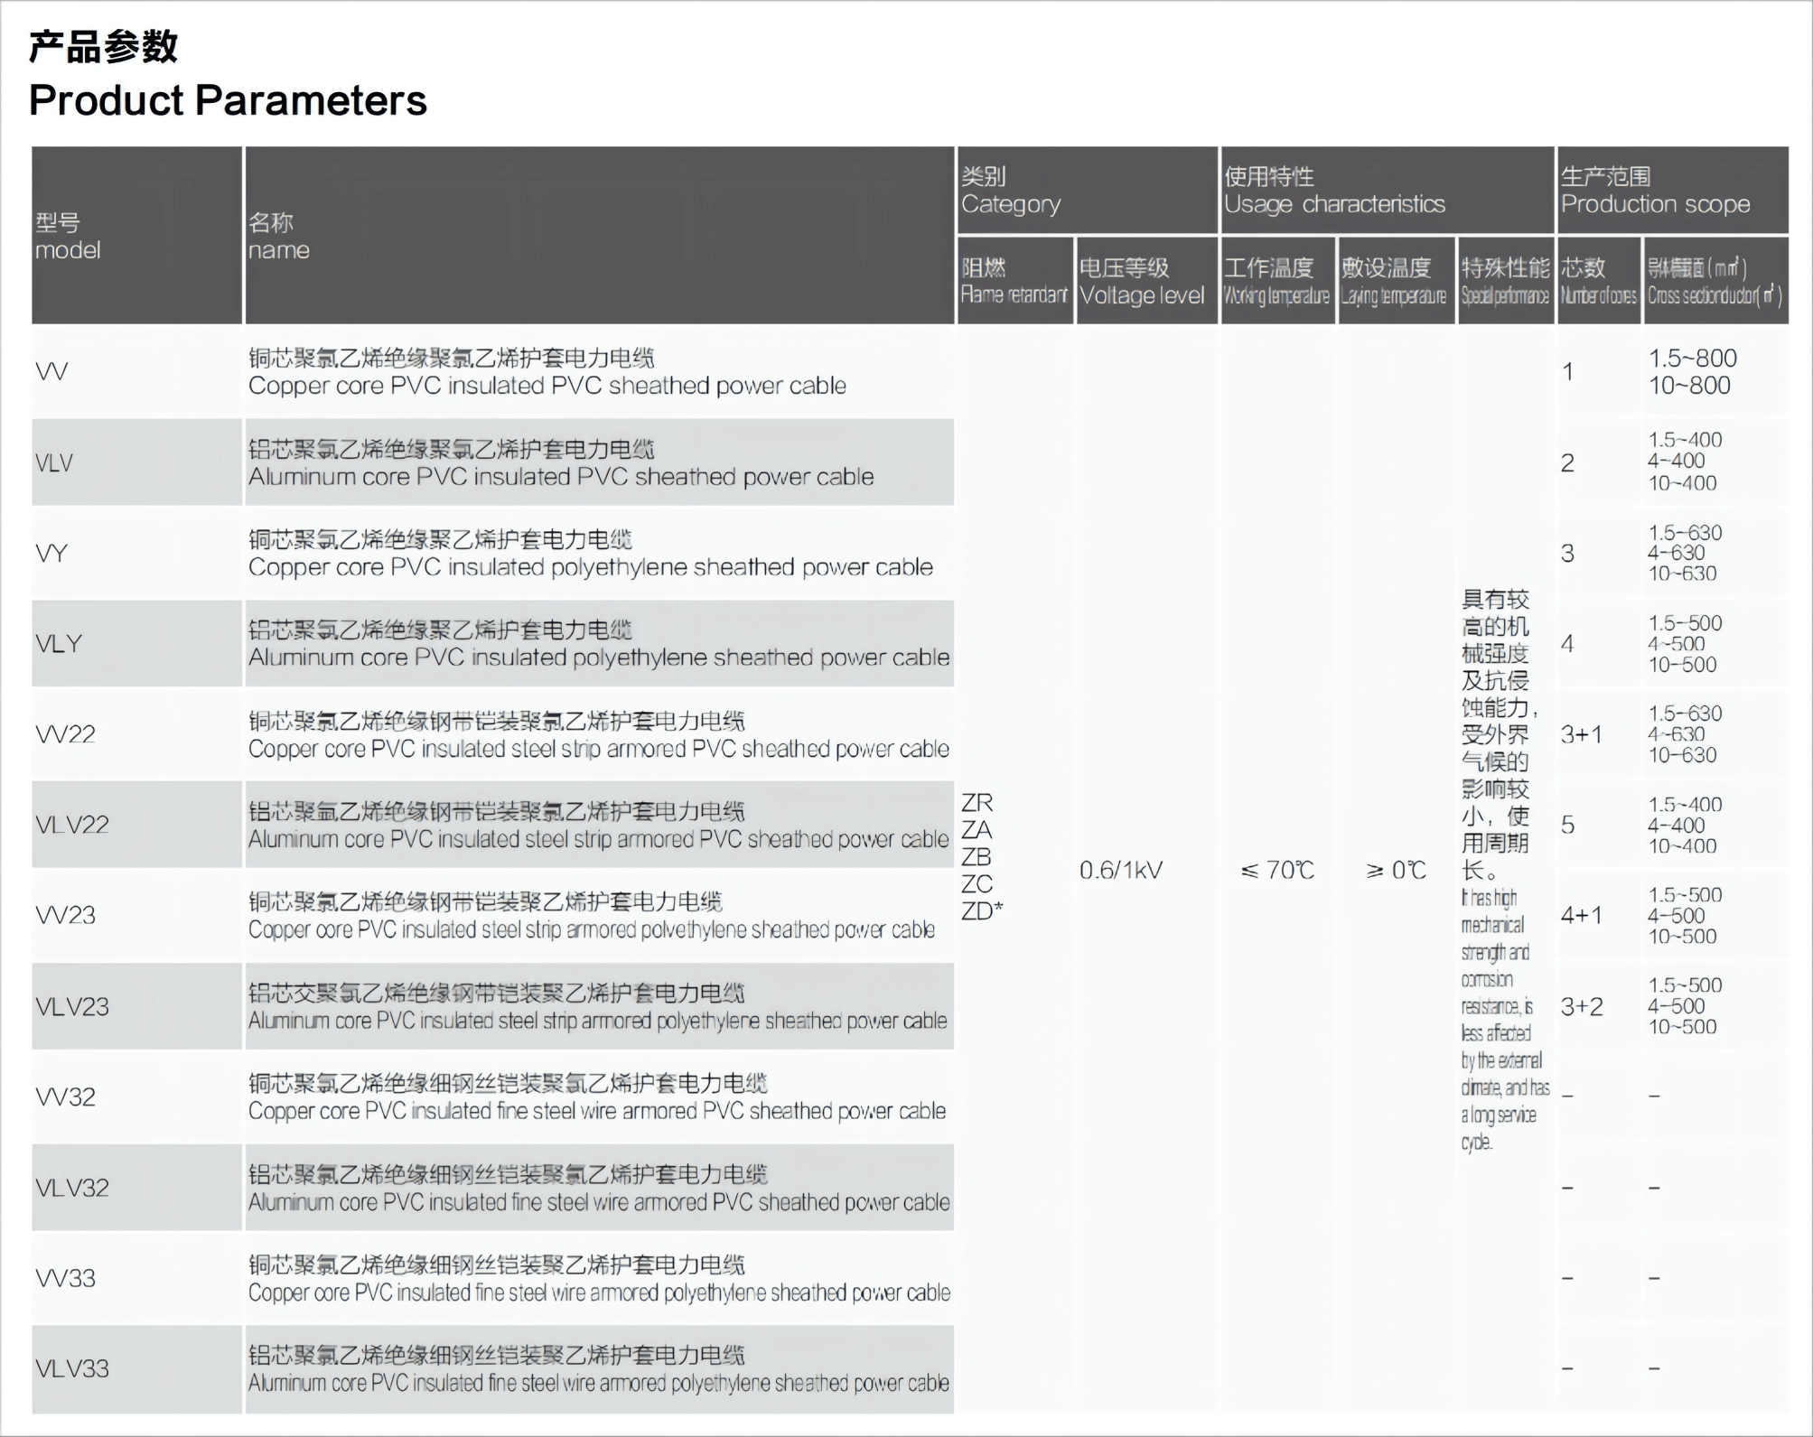Click the 'Cross section' conductor subheader
The image size is (1813, 1437).
[1715, 281]
